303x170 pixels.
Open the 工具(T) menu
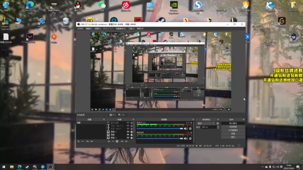[x=131, y=29]
